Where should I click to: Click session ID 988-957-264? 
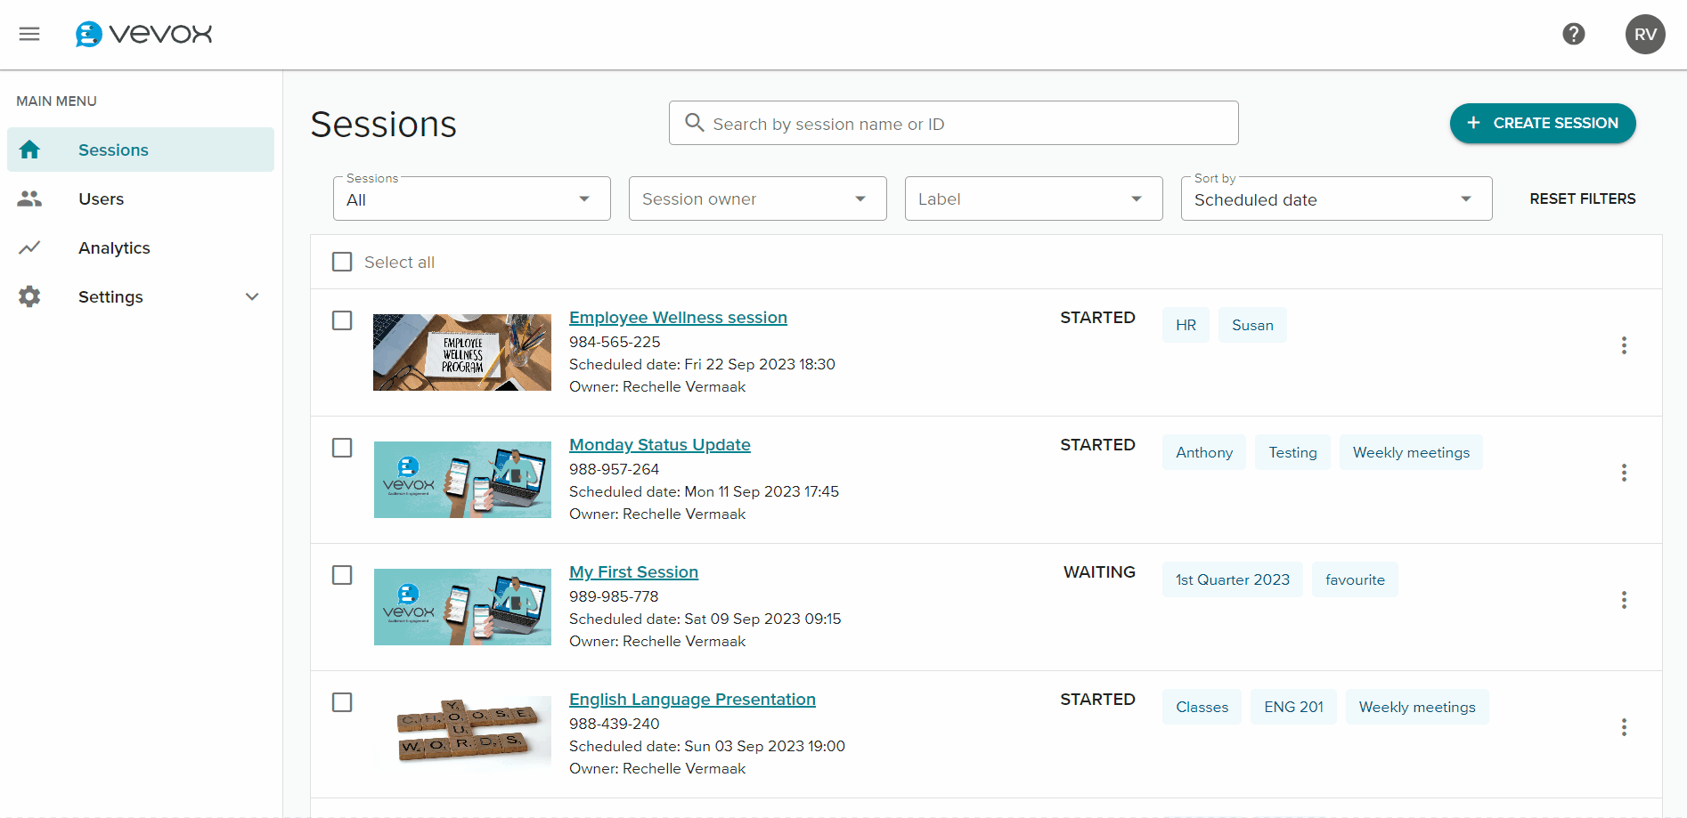615,469
